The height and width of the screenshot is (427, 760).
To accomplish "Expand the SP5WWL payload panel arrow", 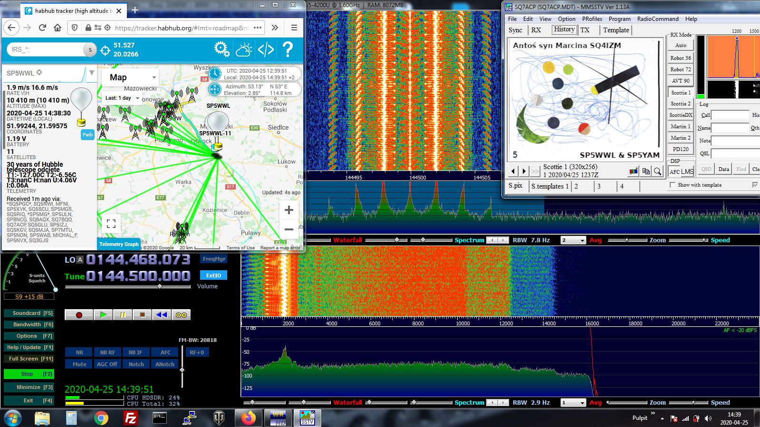I will click(92, 73).
